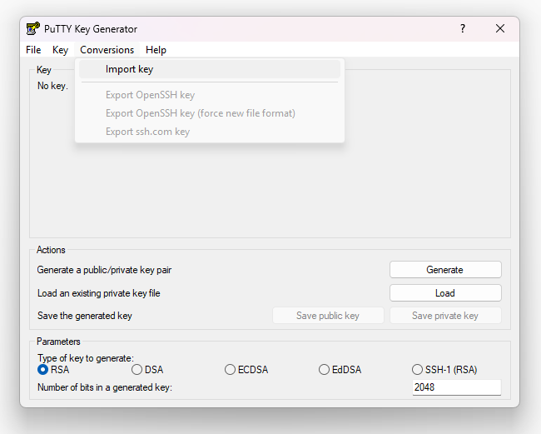
Task: Click the number of bits field
Action: pyautogui.click(x=456, y=387)
